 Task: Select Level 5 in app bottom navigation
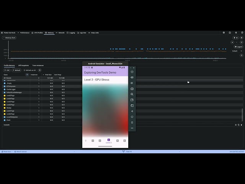pos(124,141)
